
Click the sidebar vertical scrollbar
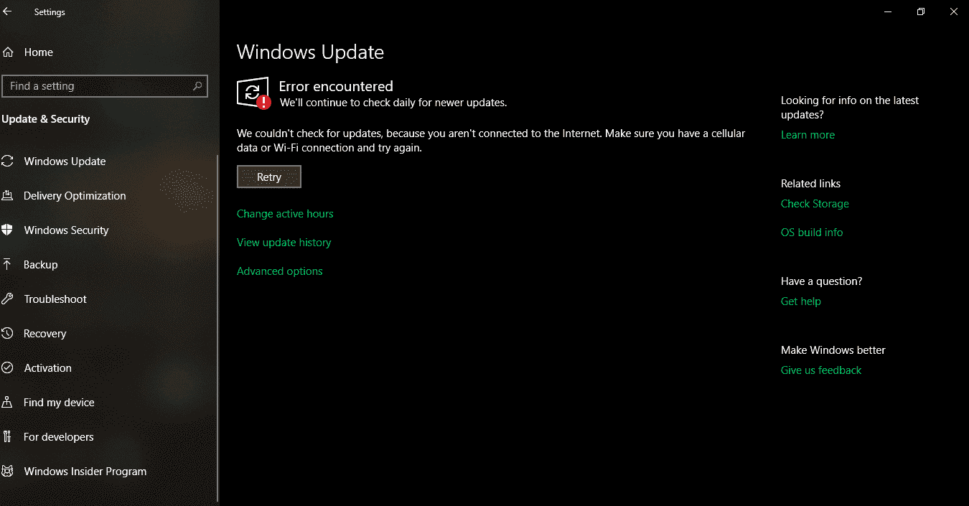click(217, 327)
